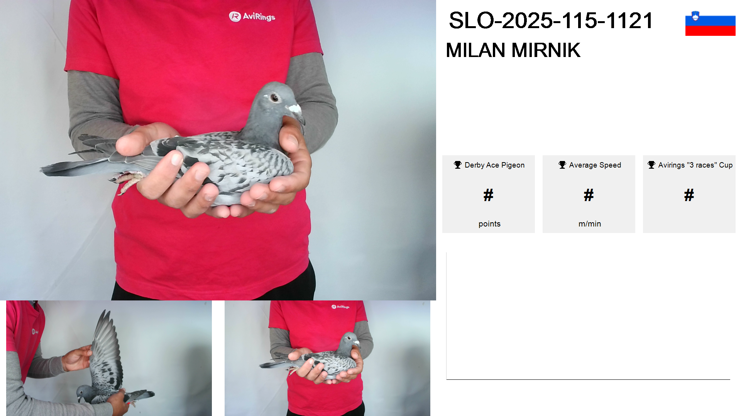Select the Derby Ace Pigeon label
This screenshot has width=741, height=416.
pyautogui.click(x=494, y=165)
